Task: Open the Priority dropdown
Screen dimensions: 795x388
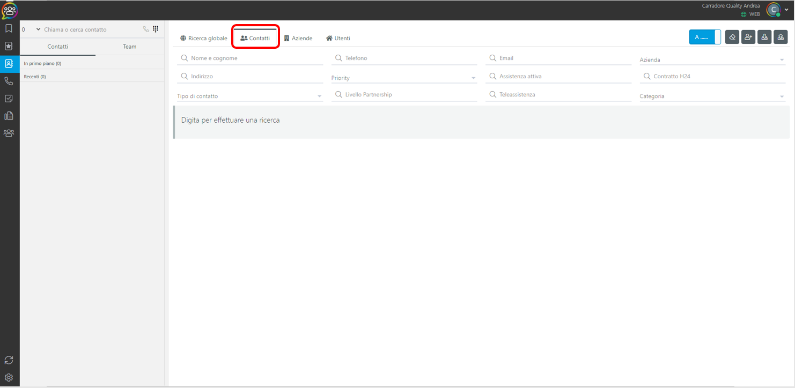Action: point(404,78)
